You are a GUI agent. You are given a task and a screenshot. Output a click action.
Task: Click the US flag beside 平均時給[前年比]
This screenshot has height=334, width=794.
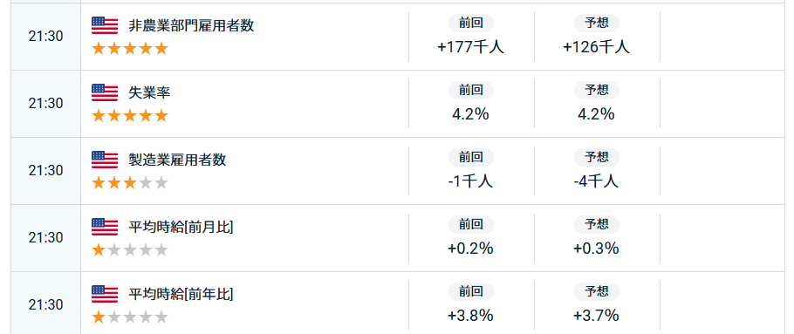[x=105, y=294]
